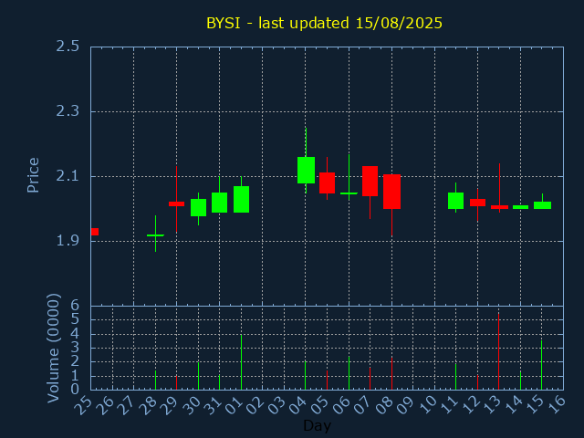Click the day label 25

click(x=84, y=404)
